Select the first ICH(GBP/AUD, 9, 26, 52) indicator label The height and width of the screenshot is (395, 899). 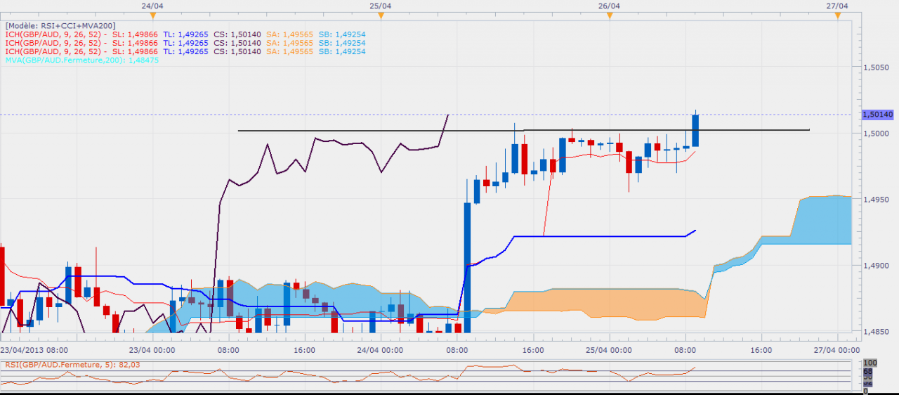point(55,34)
